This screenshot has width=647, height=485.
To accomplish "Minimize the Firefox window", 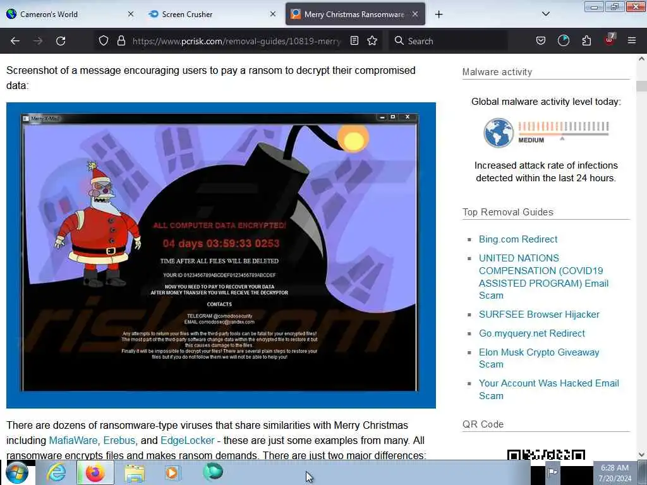I will point(594,6).
